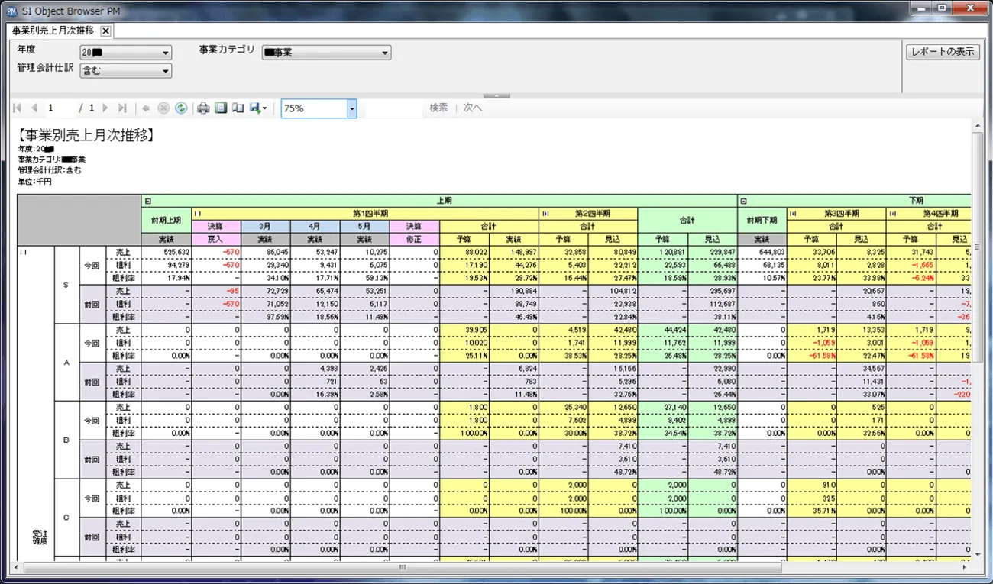Go to the first report page

coord(18,108)
